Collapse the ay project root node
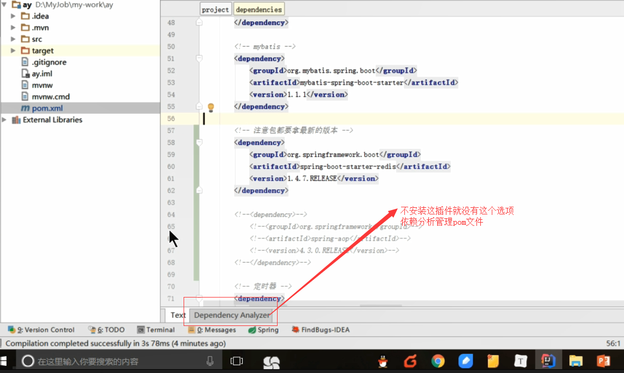Screen dimensions: 624x373 pos(4,4)
